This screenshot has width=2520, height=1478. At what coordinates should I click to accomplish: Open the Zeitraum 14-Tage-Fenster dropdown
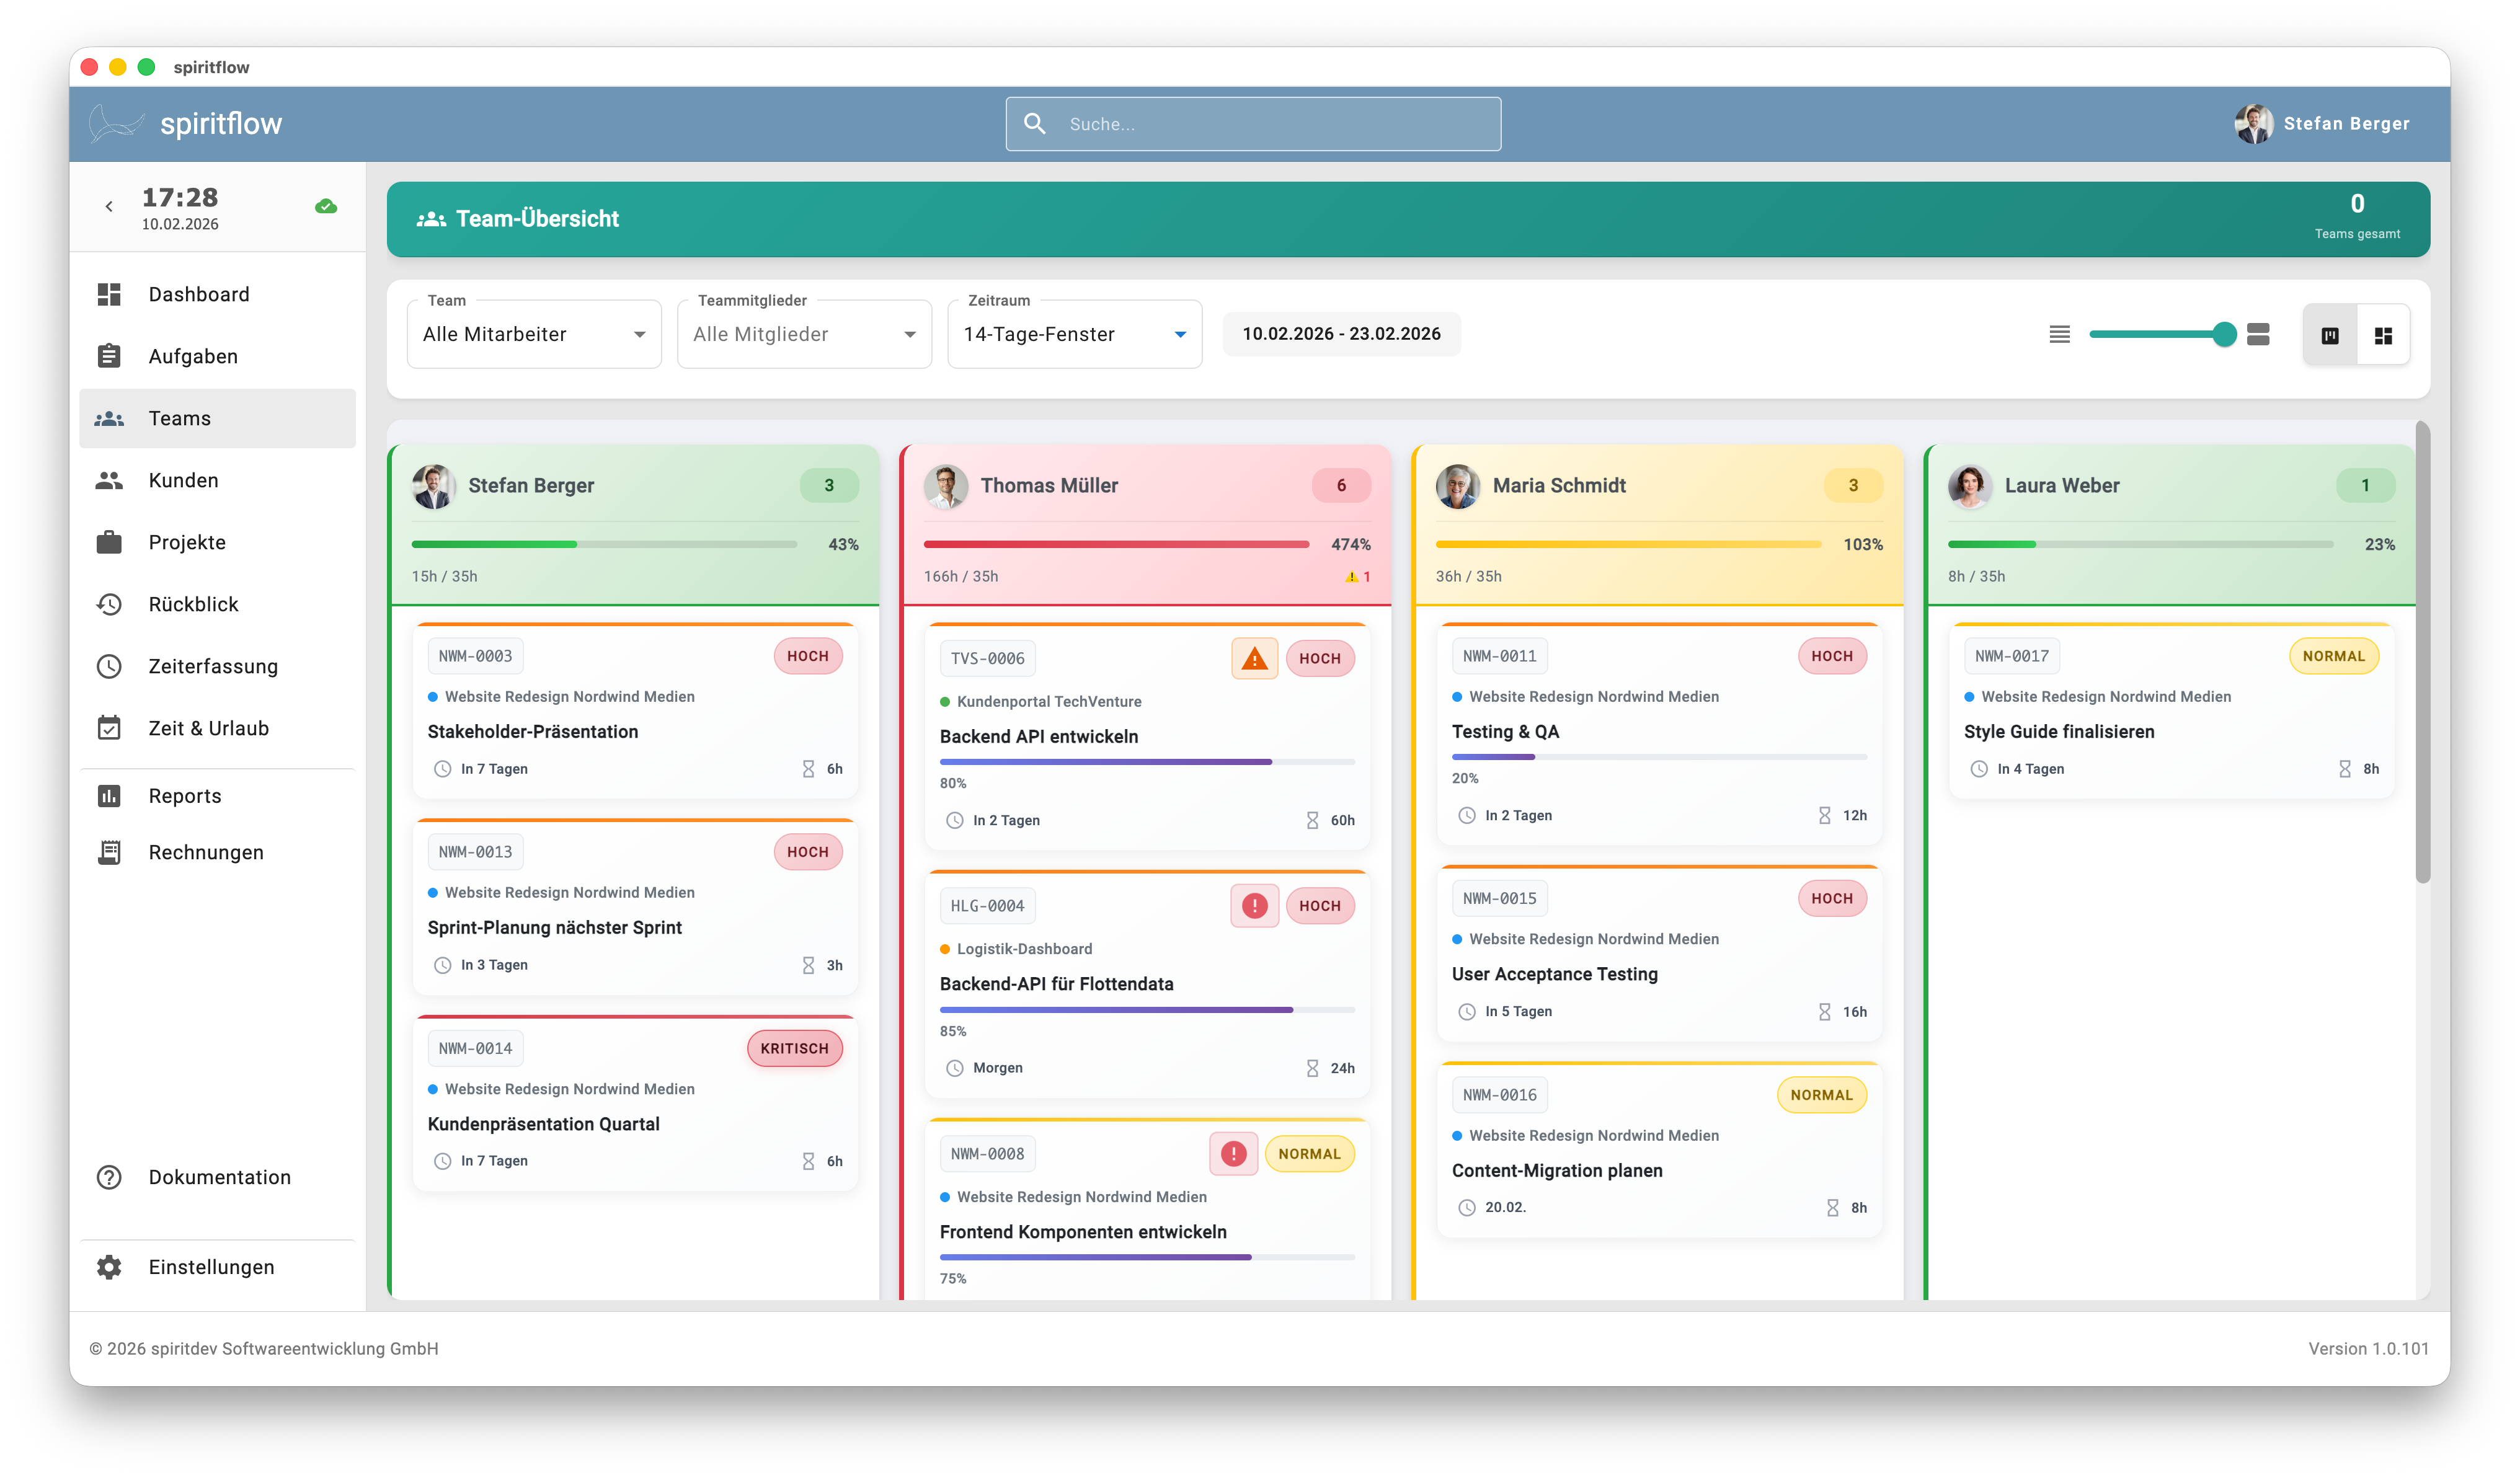tap(1074, 334)
